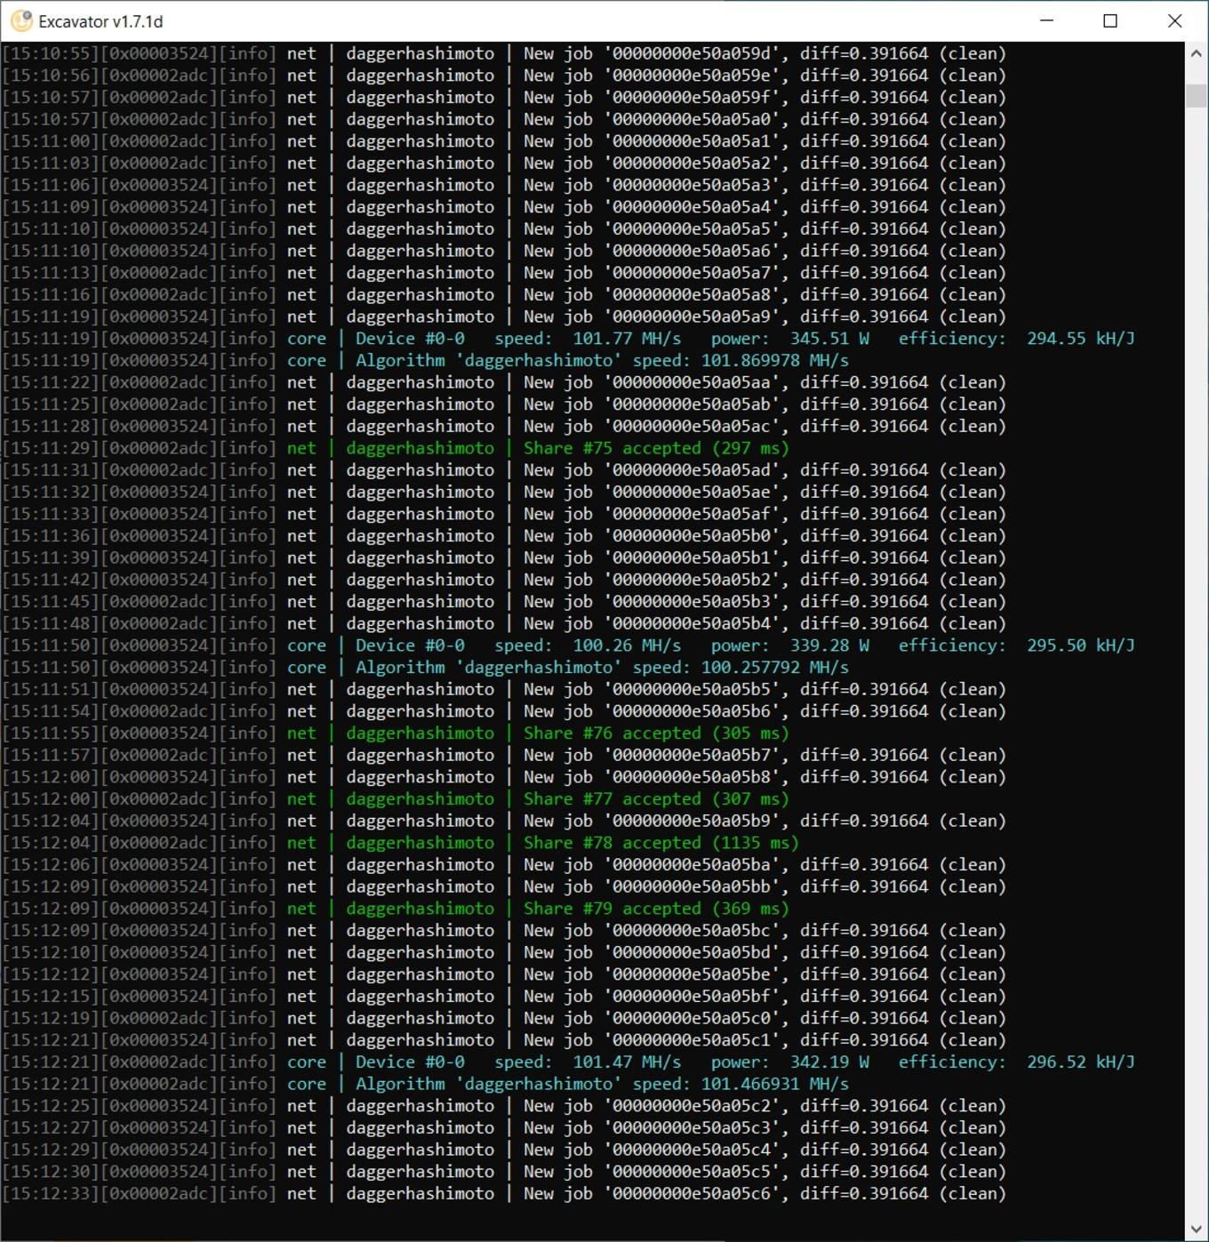Click the 'Share #75 accepted (297 ms)' line
Screen dimensions: 1209x1242
coord(656,448)
